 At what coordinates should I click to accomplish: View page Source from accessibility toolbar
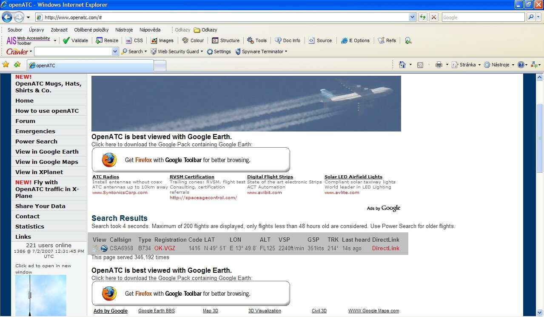(x=320, y=40)
